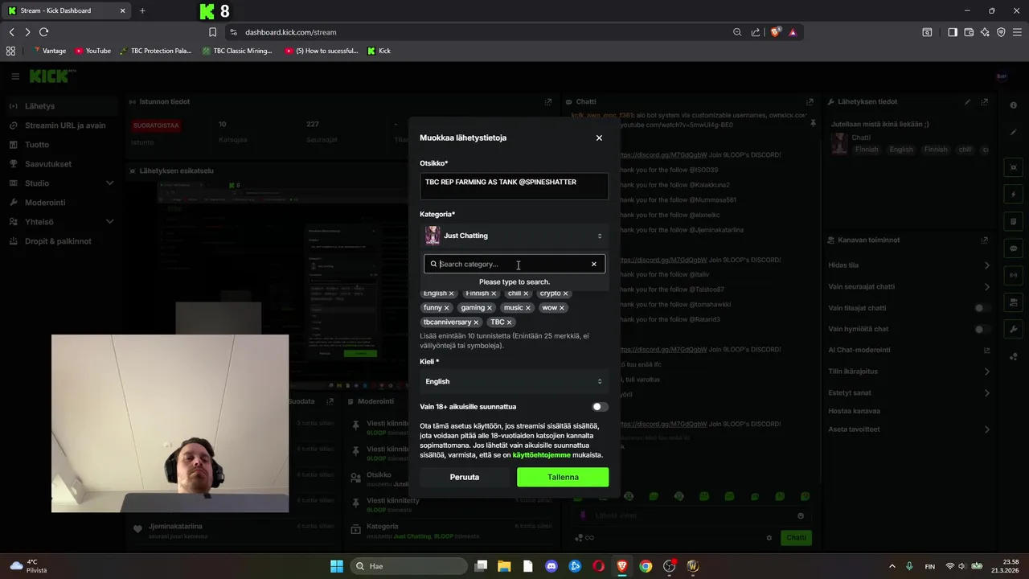The height and width of the screenshot is (579, 1029).
Task: Remove the TBC tag
Action: click(x=509, y=322)
